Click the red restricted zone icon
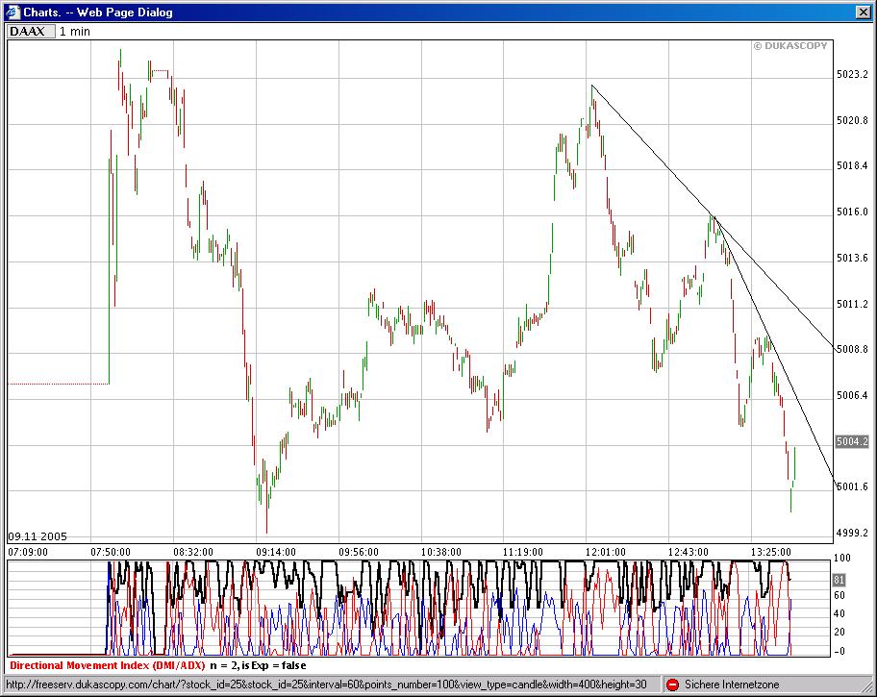The image size is (877, 697). [673, 685]
